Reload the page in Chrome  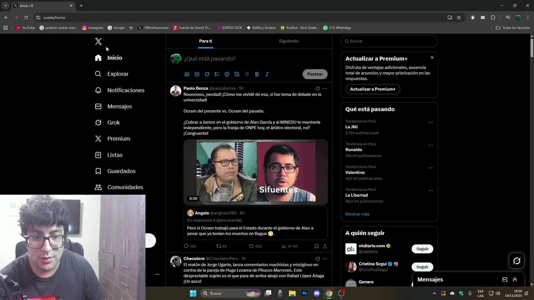coord(26,17)
